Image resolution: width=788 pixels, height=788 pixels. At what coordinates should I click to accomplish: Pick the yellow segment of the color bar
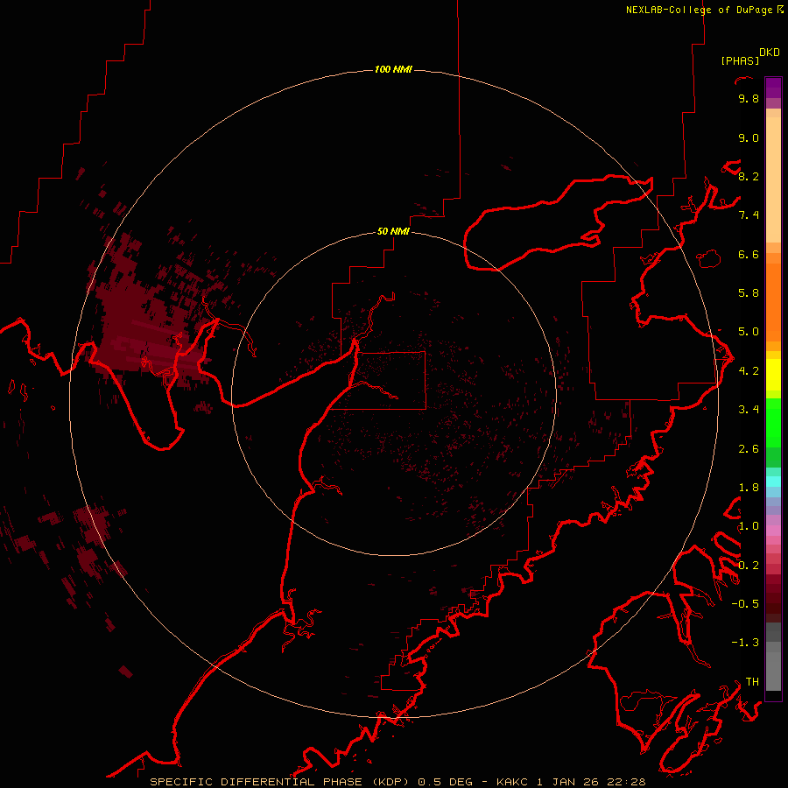coord(773,375)
